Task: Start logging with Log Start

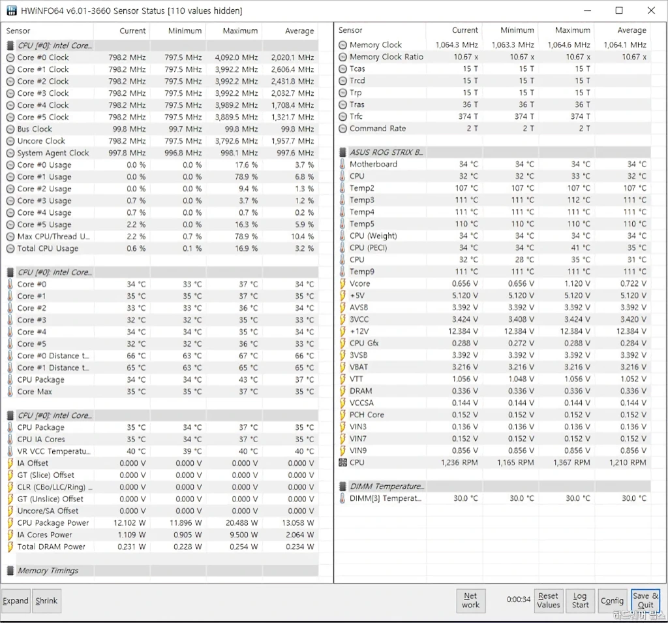Action: point(580,601)
